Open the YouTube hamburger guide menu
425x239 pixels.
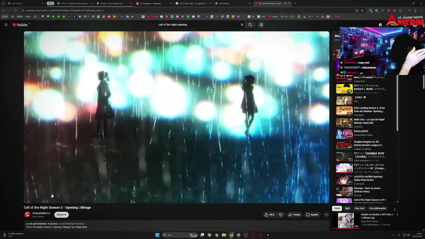(6, 25)
